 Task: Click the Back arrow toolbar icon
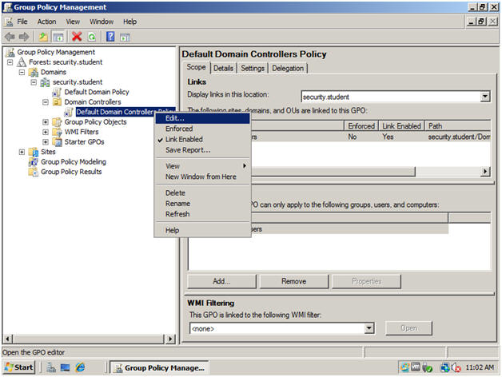(x=10, y=37)
